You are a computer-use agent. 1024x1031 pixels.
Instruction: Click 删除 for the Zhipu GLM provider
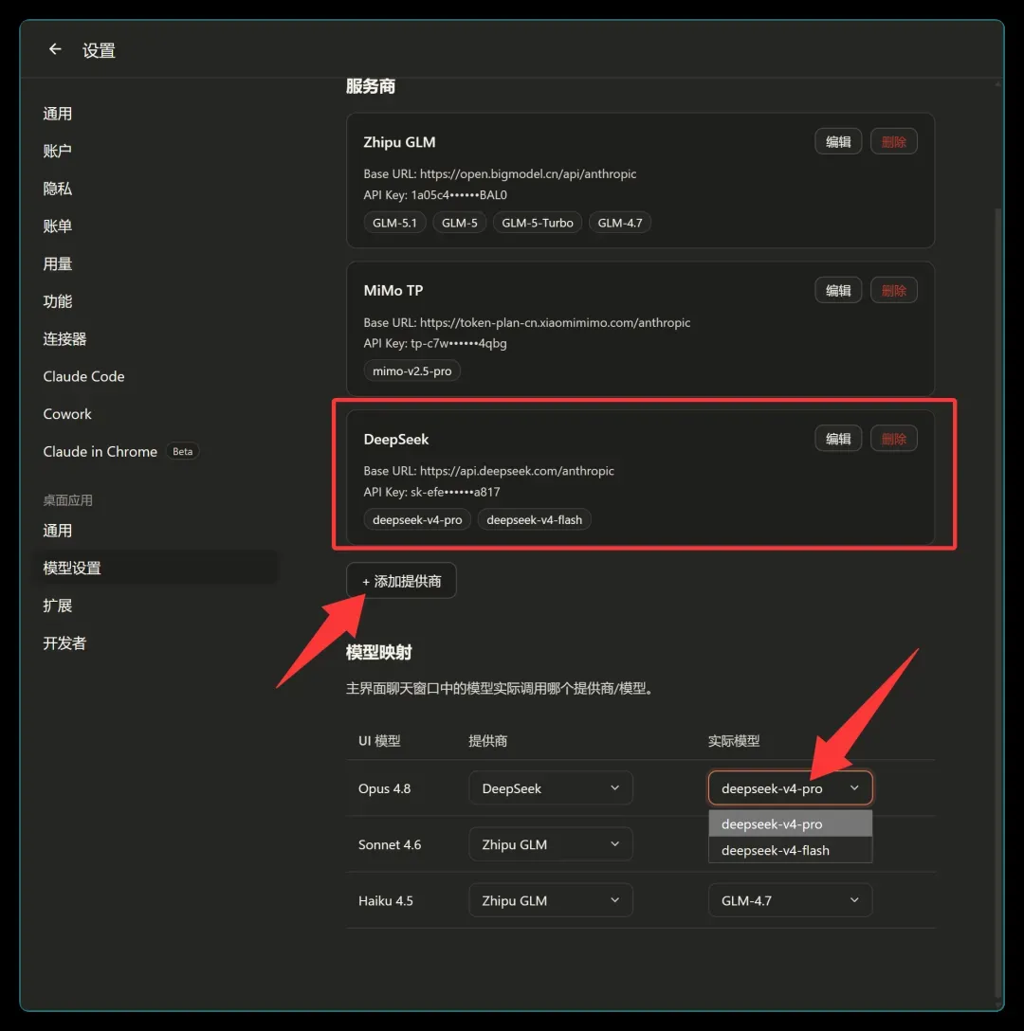point(894,141)
